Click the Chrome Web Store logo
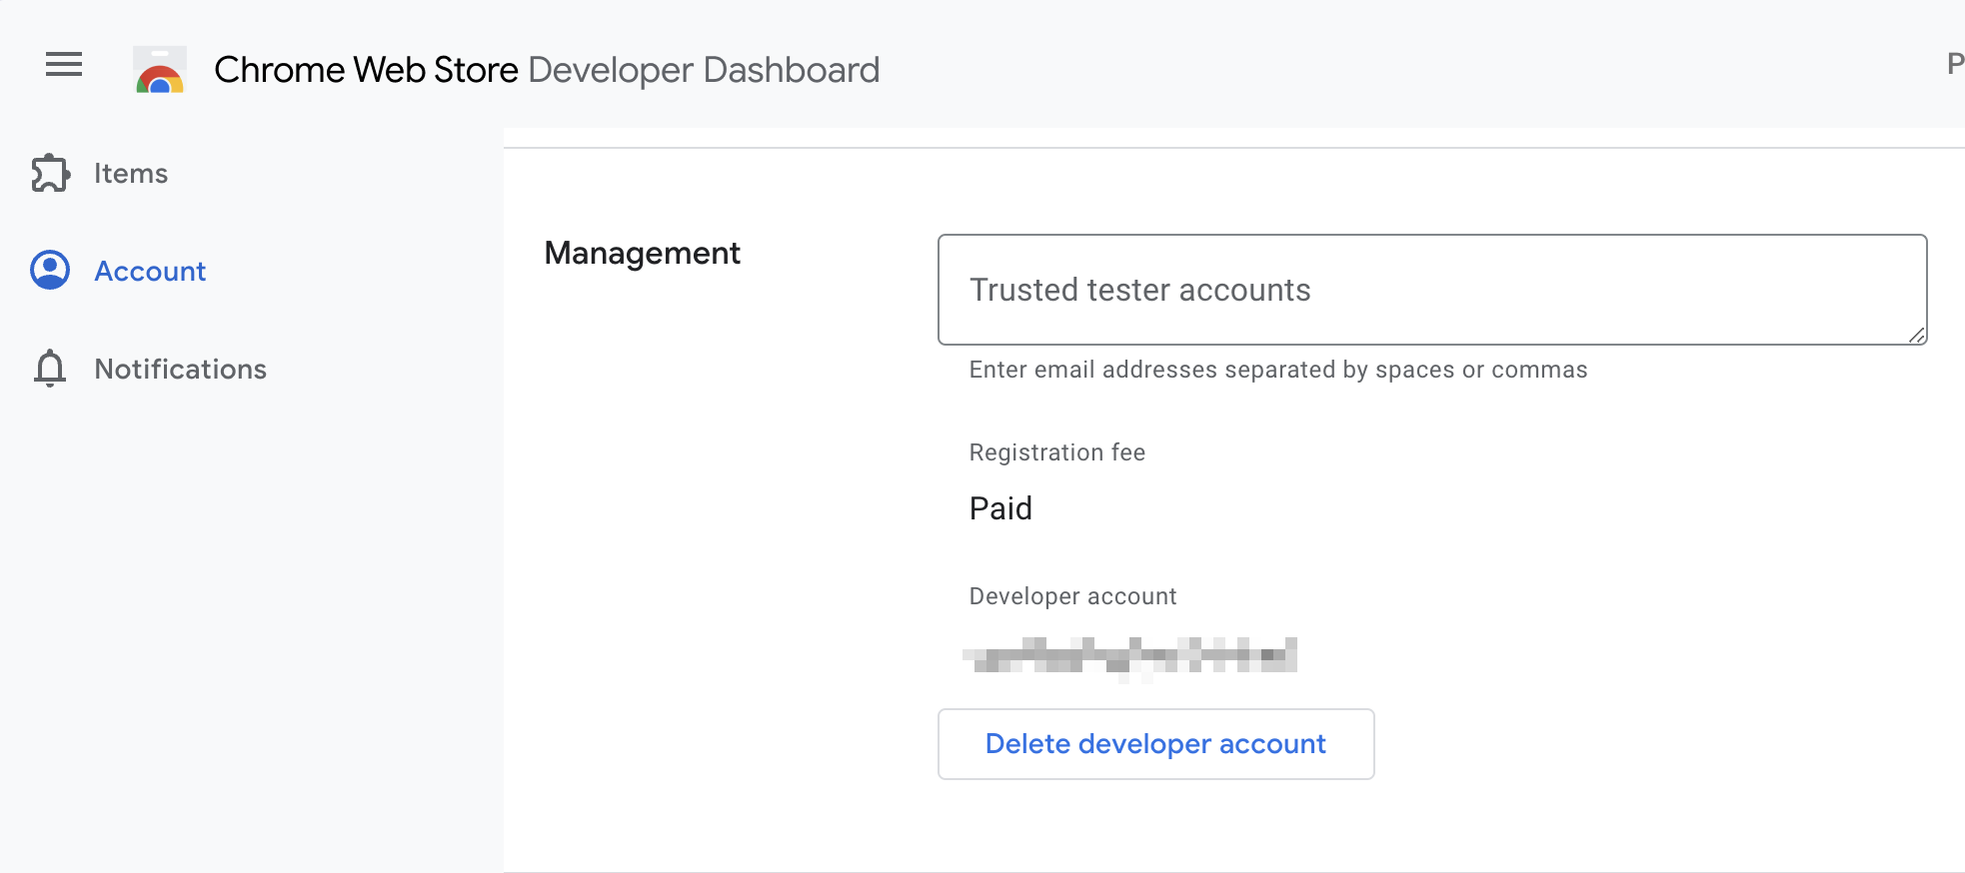This screenshot has height=873, width=1965. pyautogui.click(x=160, y=70)
